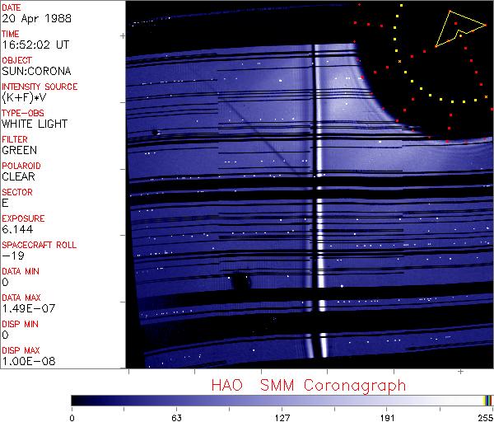
Task: Click the large dark circular blemish in the image
Action: pos(242,281)
